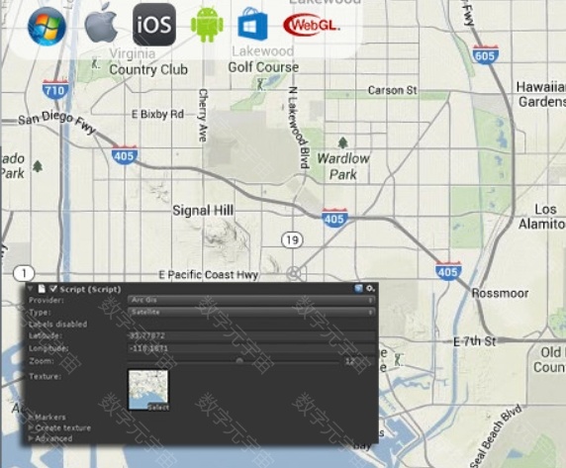The image size is (566, 468).
Task: Click the script file icon in the component header
Action: coord(42,289)
